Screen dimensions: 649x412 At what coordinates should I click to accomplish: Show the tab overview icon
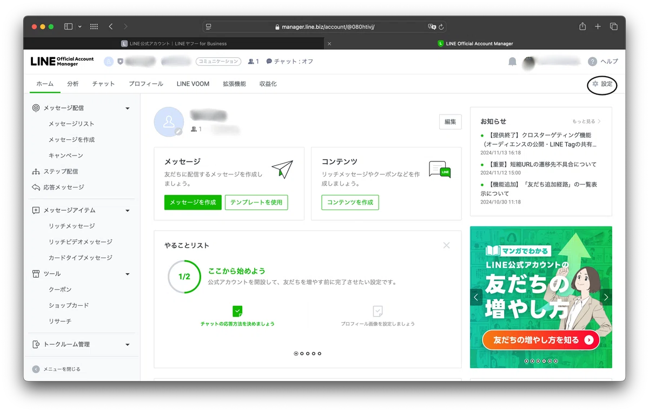click(614, 26)
